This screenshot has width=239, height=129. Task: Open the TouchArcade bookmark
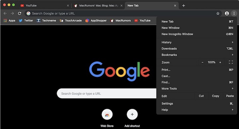click(71, 21)
